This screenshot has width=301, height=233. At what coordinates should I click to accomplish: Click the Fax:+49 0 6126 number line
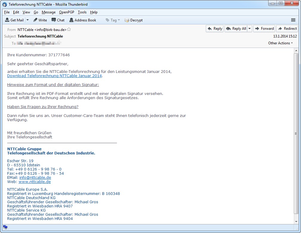(35, 173)
